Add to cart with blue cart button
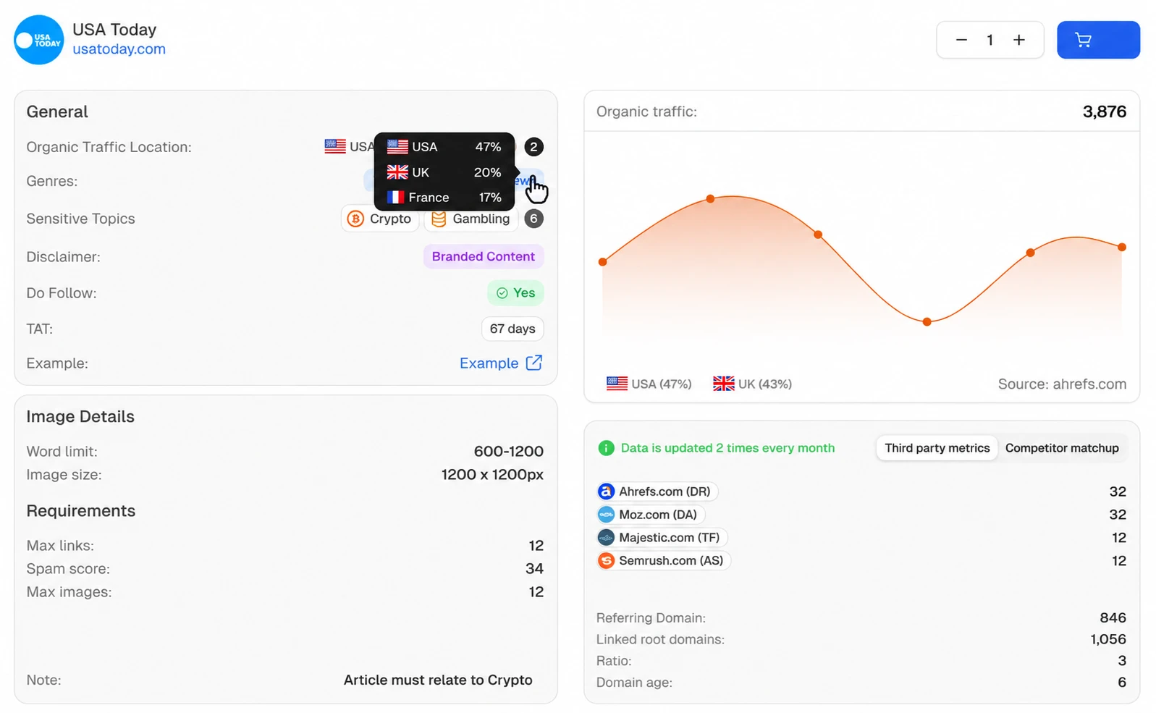 point(1098,40)
